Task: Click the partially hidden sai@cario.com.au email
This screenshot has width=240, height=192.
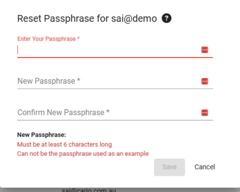Action: [x=89, y=190]
